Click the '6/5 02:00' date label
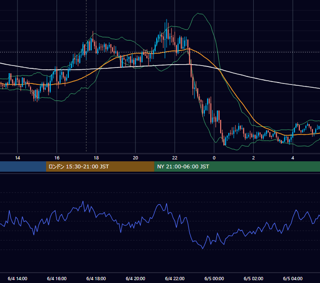 [253, 278]
